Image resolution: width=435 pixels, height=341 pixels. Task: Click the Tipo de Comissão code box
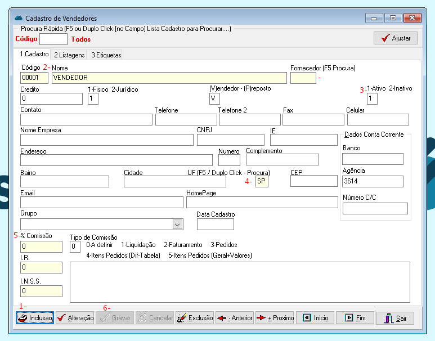(x=75, y=246)
